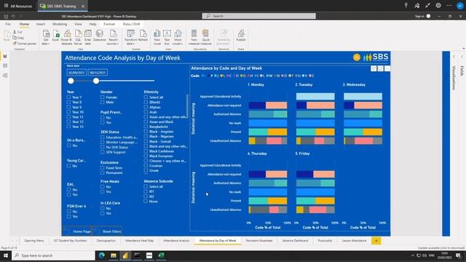Click the Mark date start field
Screen dimensions: 466x262
pos(76,73)
